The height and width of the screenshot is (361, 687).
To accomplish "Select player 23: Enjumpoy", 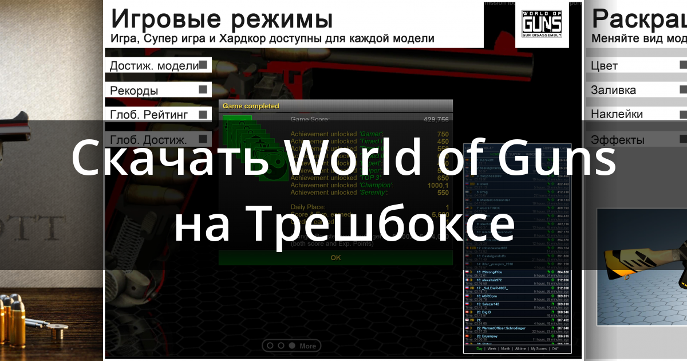I will point(487,336).
